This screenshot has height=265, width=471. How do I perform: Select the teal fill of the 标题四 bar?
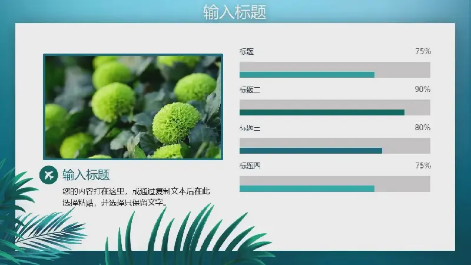[x=306, y=188]
